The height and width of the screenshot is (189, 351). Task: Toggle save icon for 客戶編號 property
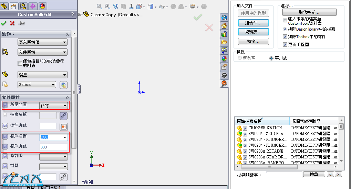point(5,146)
